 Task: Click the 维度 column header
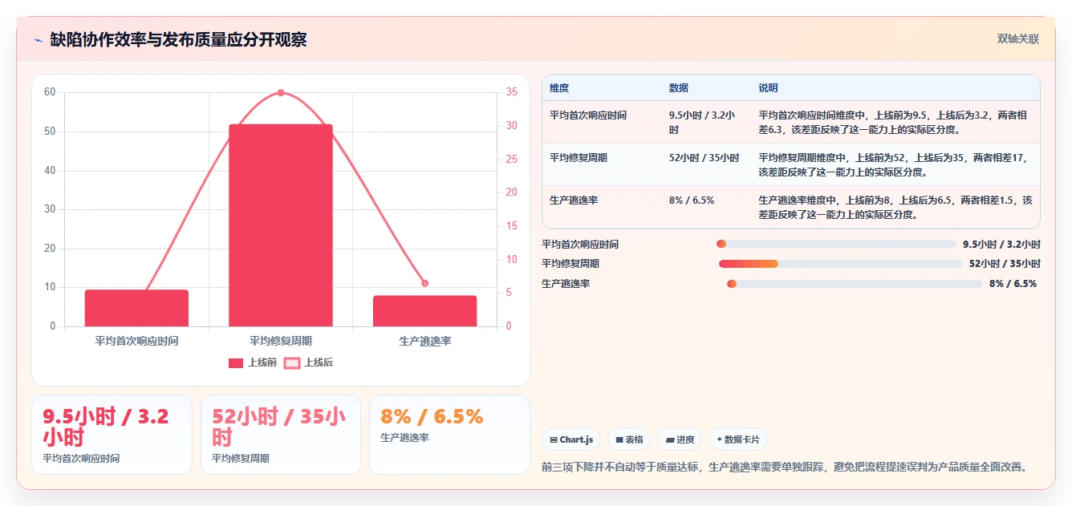(x=602, y=88)
